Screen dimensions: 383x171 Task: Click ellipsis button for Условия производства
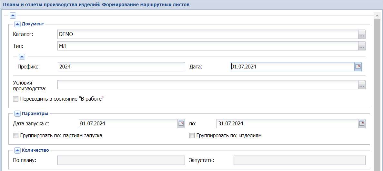[x=362, y=85]
